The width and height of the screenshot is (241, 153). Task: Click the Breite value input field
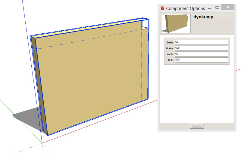point(201,42)
